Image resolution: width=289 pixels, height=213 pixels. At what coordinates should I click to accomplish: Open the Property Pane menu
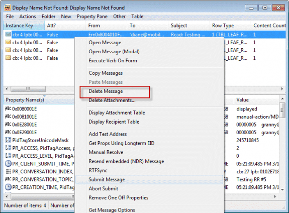(x=92, y=17)
